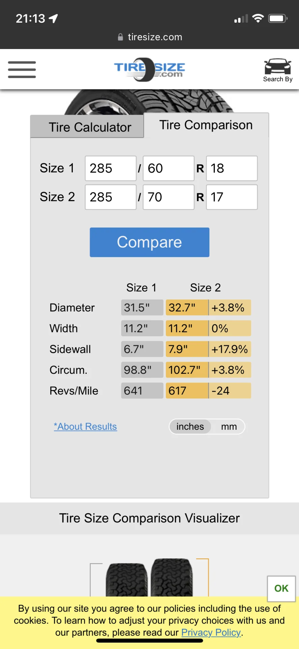Tap the lock icon in address bar
This screenshot has height=649, width=299.
click(x=120, y=37)
